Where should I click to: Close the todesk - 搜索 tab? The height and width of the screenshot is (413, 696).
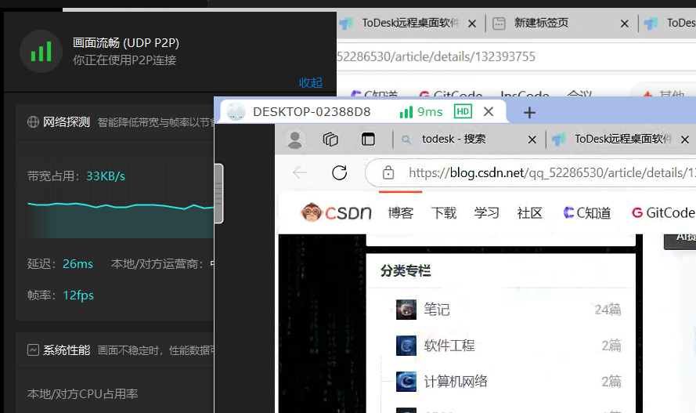pyautogui.click(x=532, y=139)
